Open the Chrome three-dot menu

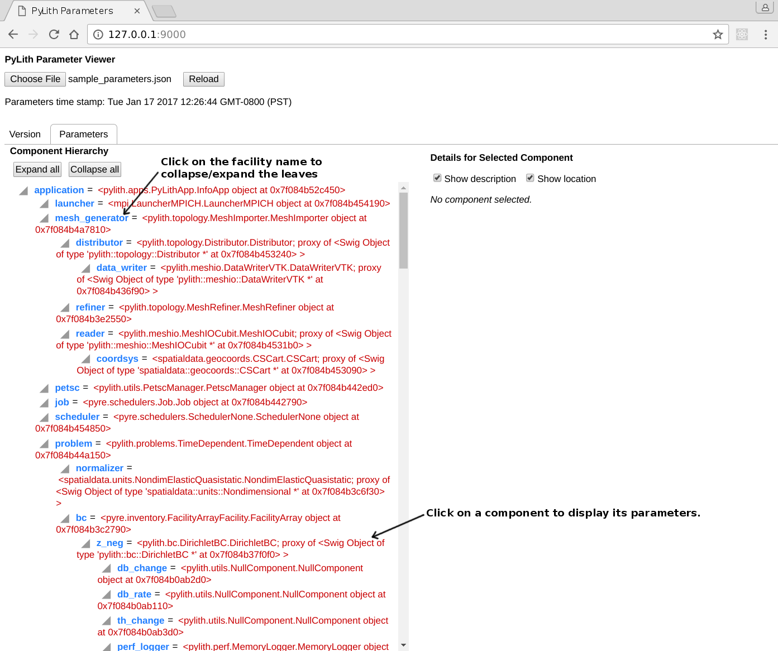coord(765,35)
